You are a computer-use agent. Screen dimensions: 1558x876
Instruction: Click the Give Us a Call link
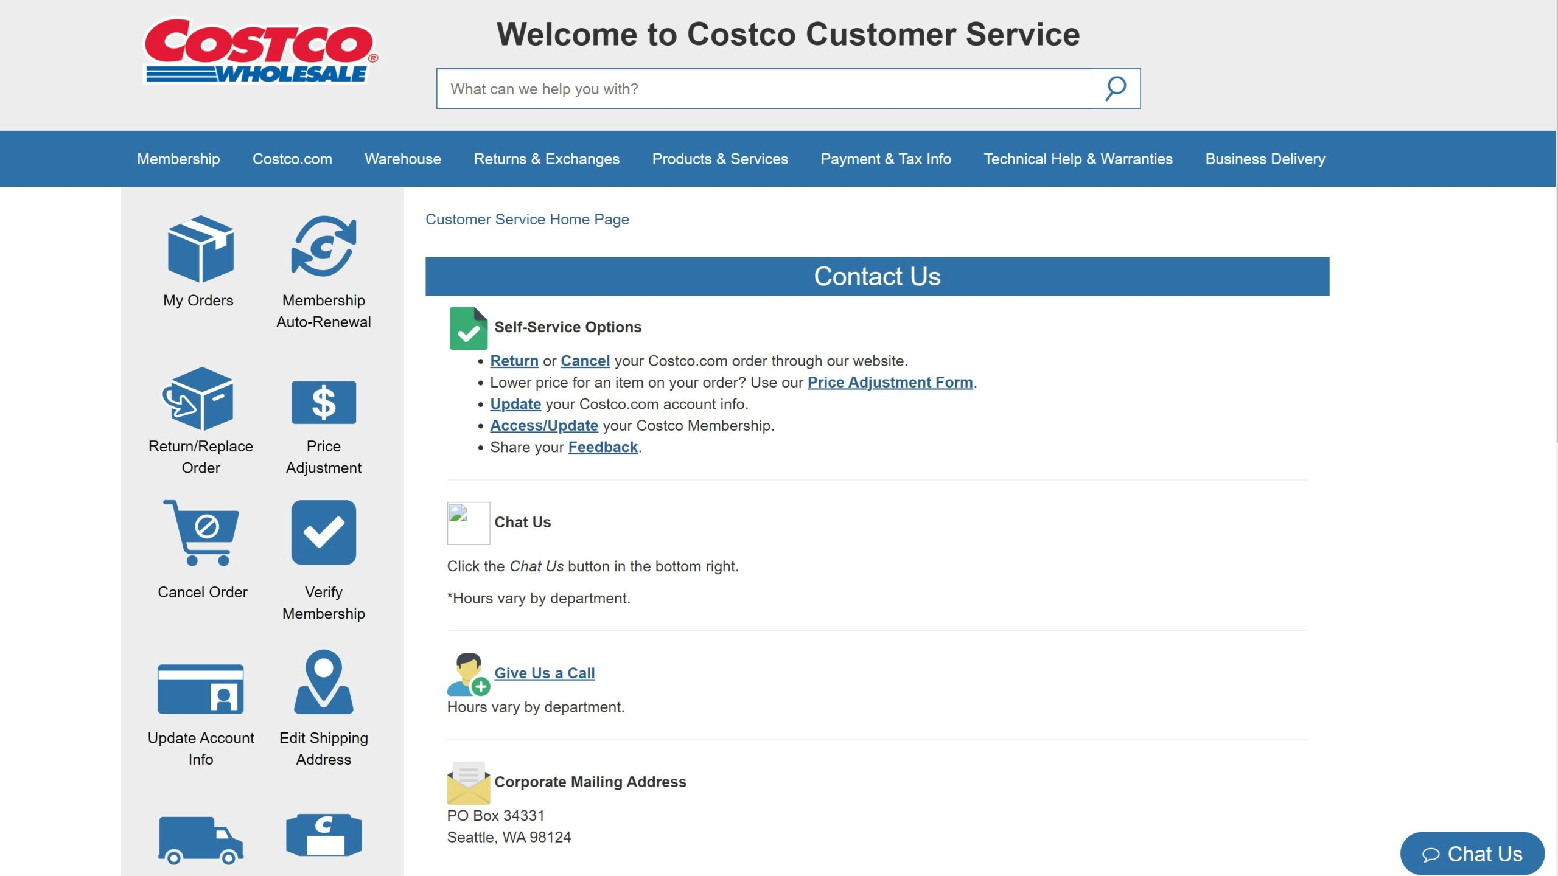(543, 673)
